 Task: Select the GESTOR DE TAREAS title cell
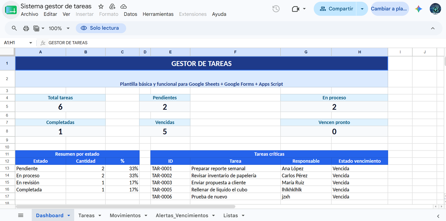coord(202,63)
